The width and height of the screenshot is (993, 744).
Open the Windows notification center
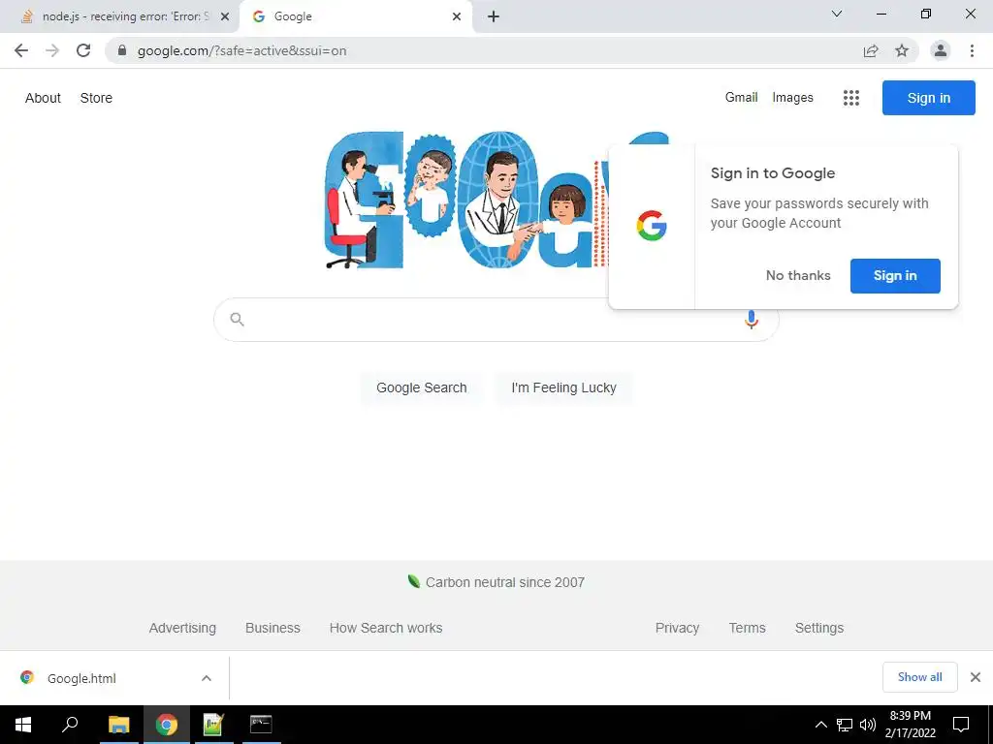pos(961,725)
